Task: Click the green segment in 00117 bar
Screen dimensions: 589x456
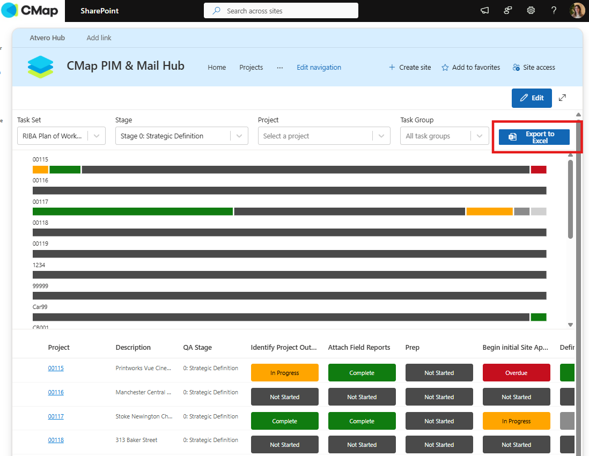Action: click(x=132, y=211)
